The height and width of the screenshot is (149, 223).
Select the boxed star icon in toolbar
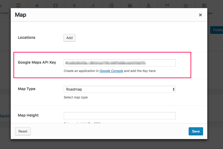[56, 5]
